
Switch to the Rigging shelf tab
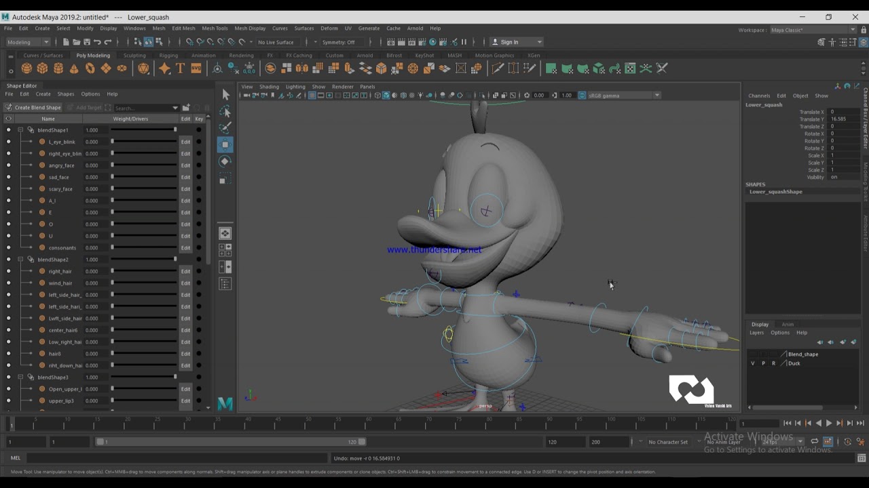coord(168,56)
